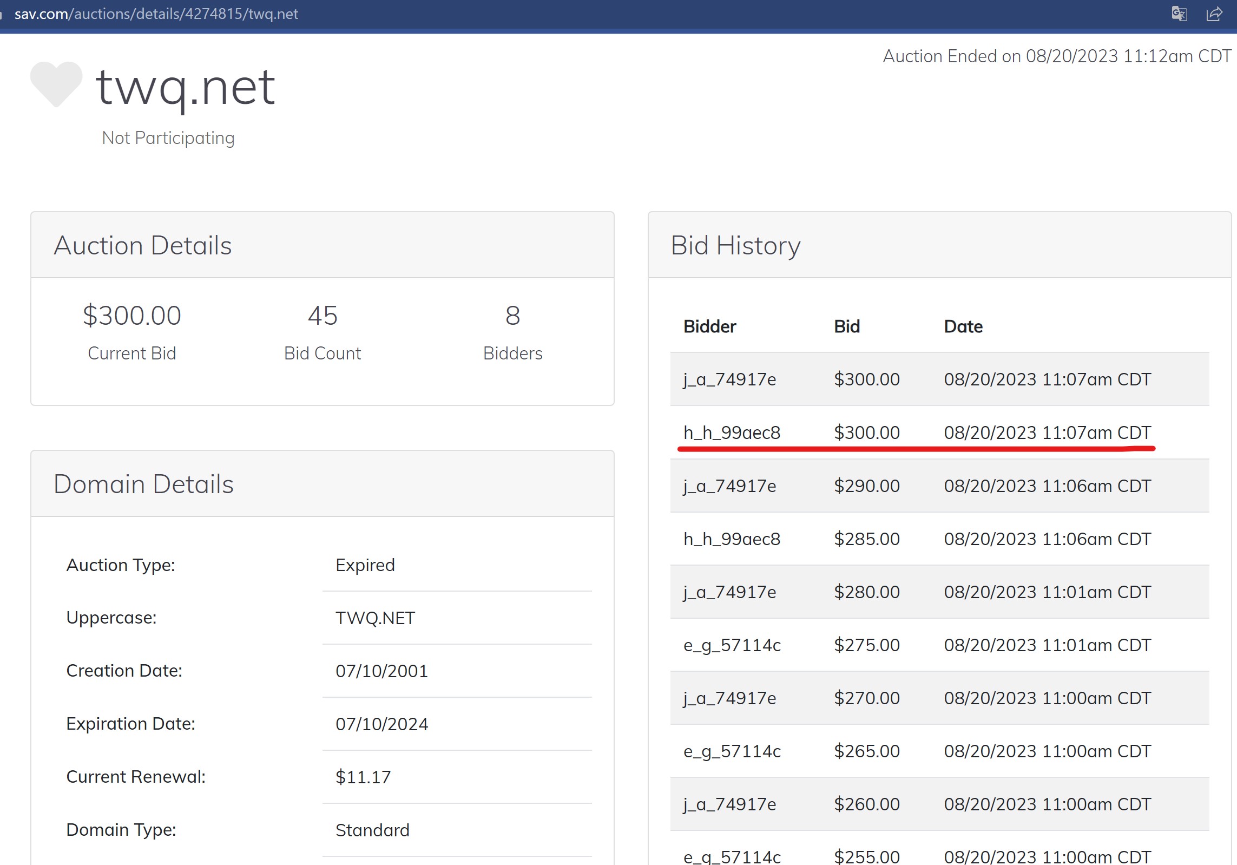Click the twq.net domain title
1237x865 pixels.
(x=186, y=87)
